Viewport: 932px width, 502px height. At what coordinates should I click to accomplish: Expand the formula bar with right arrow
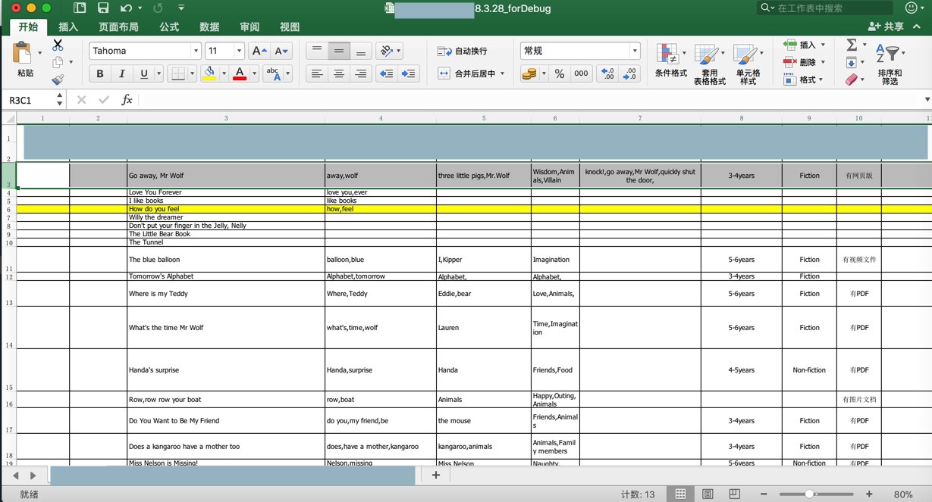point(927,100)
